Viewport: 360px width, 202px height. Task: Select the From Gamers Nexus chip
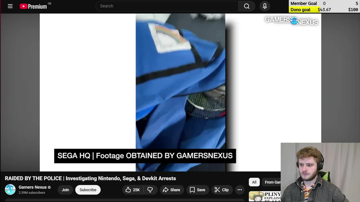pos(271,182)
